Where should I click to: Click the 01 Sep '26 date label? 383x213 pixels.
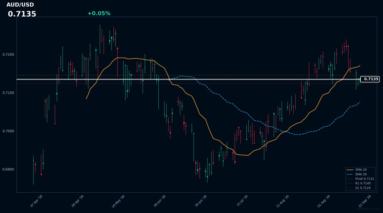coord(324,201)
